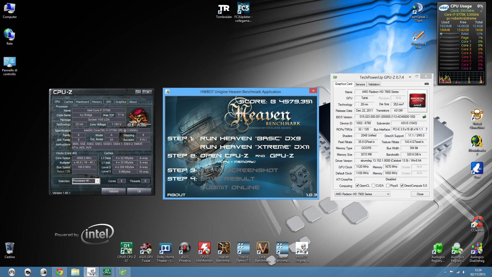Open Vuze desktop icon
The image size is (492, 277).
[x=477, y=170]
